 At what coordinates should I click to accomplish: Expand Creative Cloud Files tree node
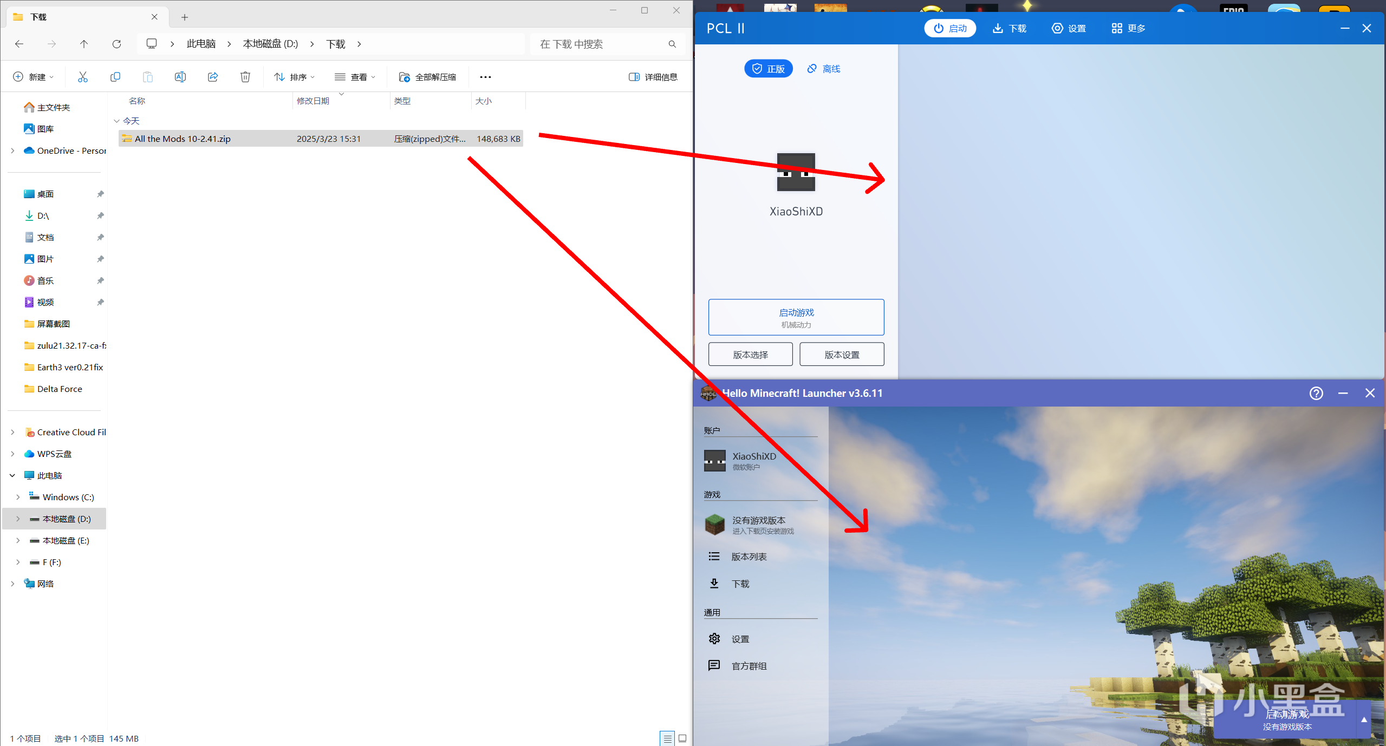click(12, 432)
